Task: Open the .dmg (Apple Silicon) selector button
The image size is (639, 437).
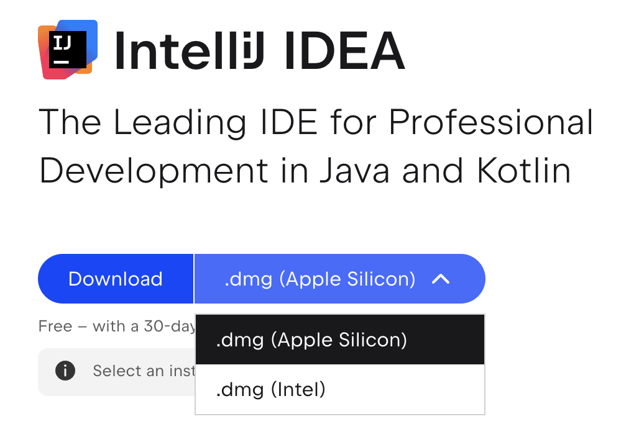Action: pos(340,279)
